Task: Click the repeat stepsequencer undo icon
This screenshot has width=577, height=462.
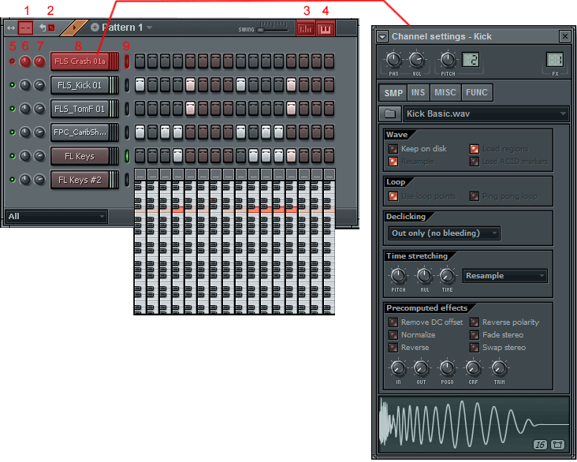Action: [x=47, y=28]
